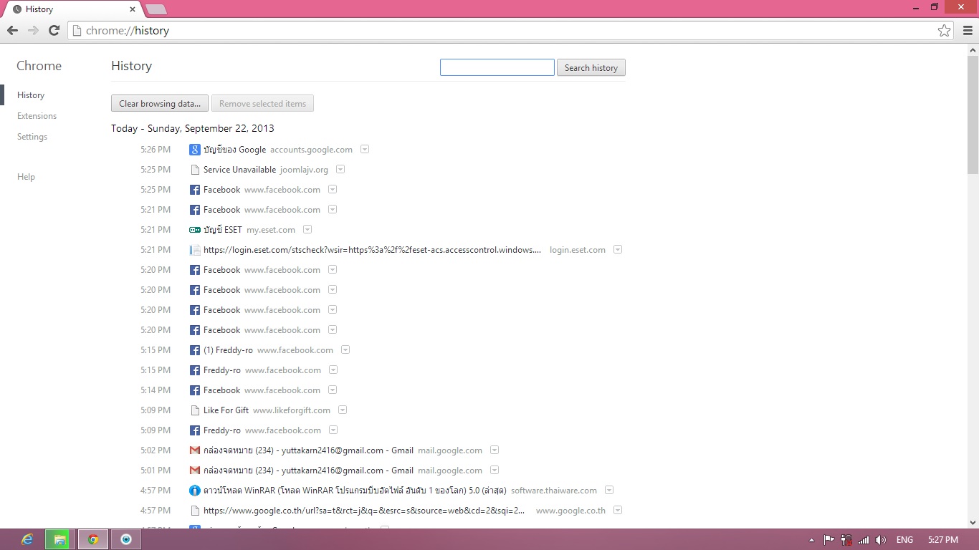979x550 pixels.
Task: Open the Chrome menu hamburger icon
Action: [968, 30]
